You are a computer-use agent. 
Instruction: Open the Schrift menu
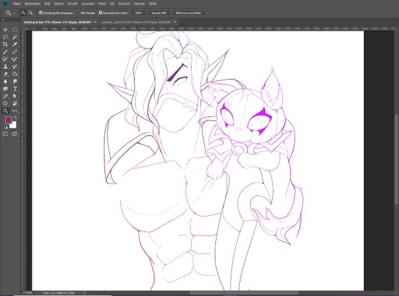point(73,4)
